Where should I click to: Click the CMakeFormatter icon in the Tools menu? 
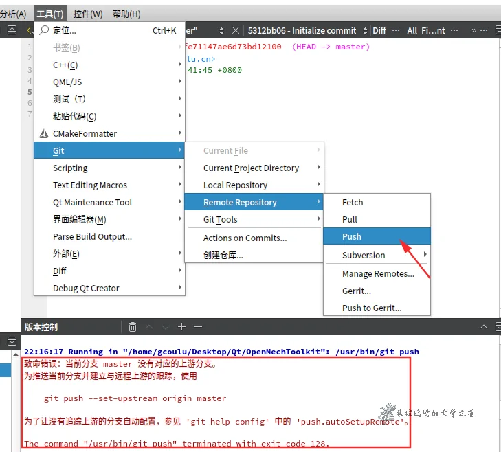point(44,133)
